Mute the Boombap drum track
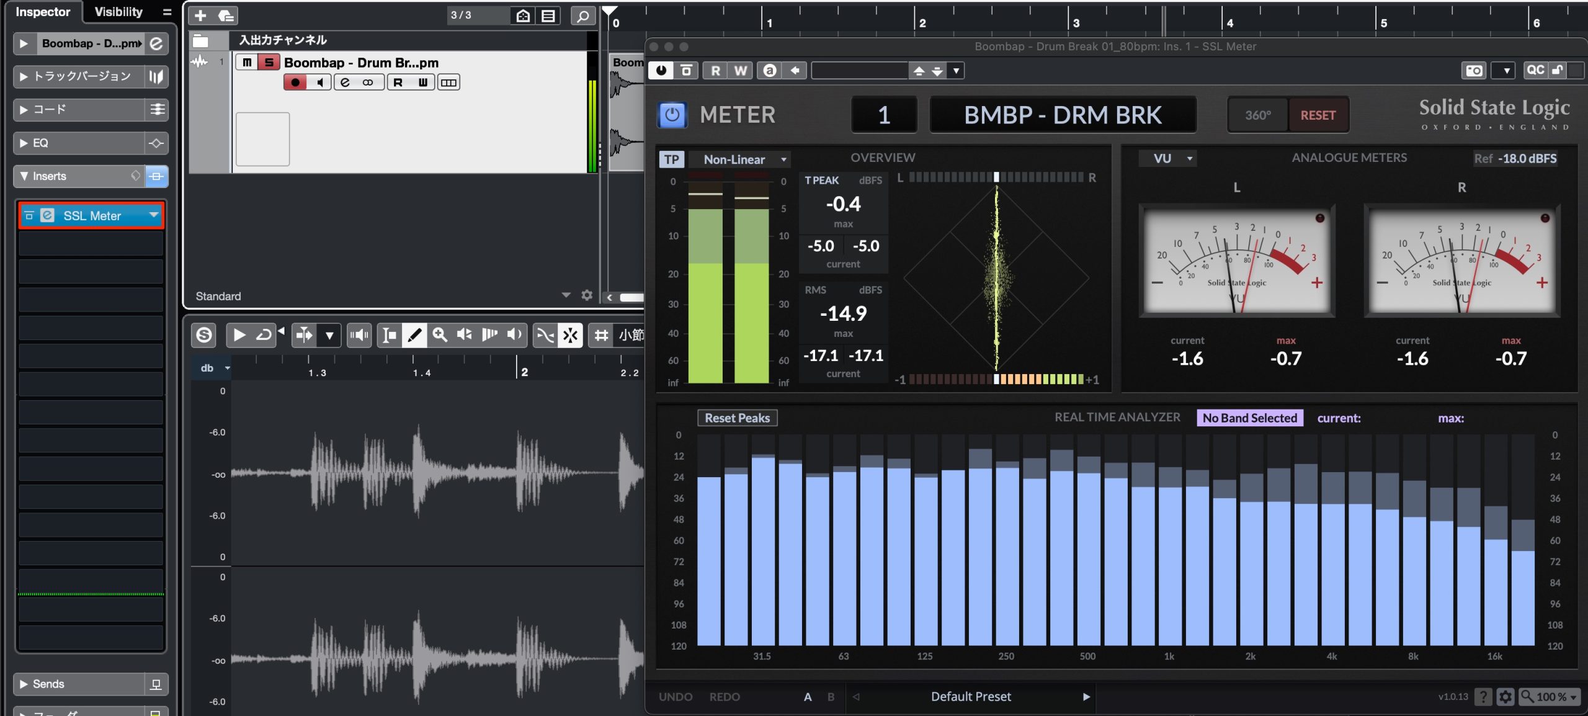1588x716 pixels. (247, 63)
